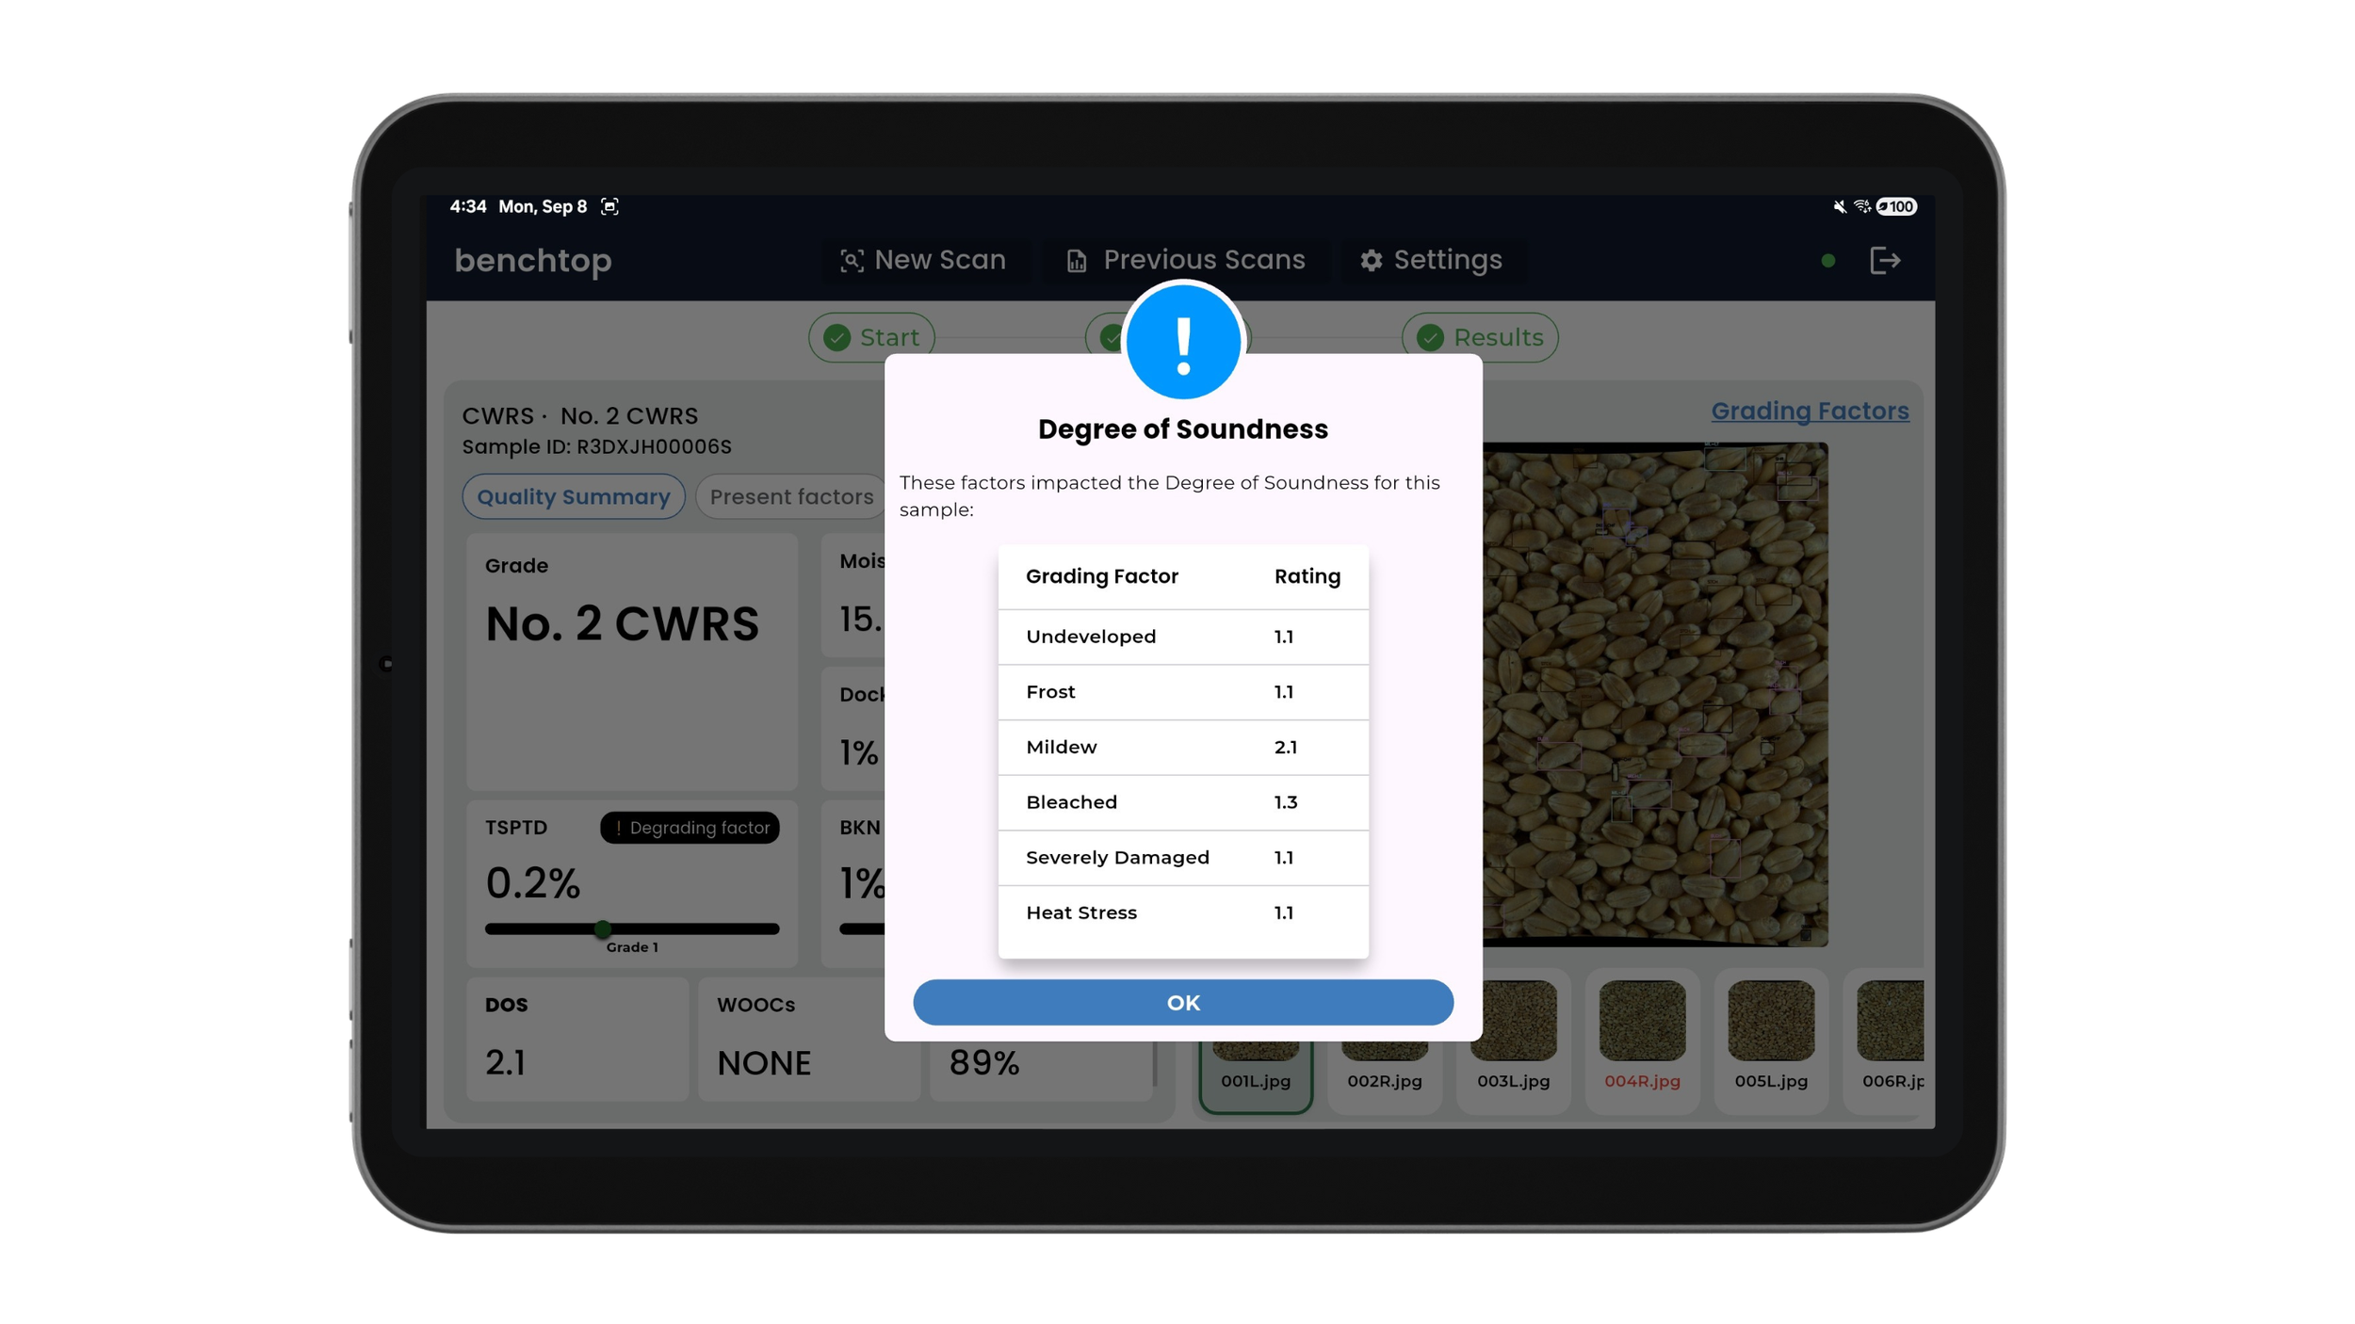Click the logout icon in the header
This screenshot has width=2355, height=1324.
coord(1884,261)
